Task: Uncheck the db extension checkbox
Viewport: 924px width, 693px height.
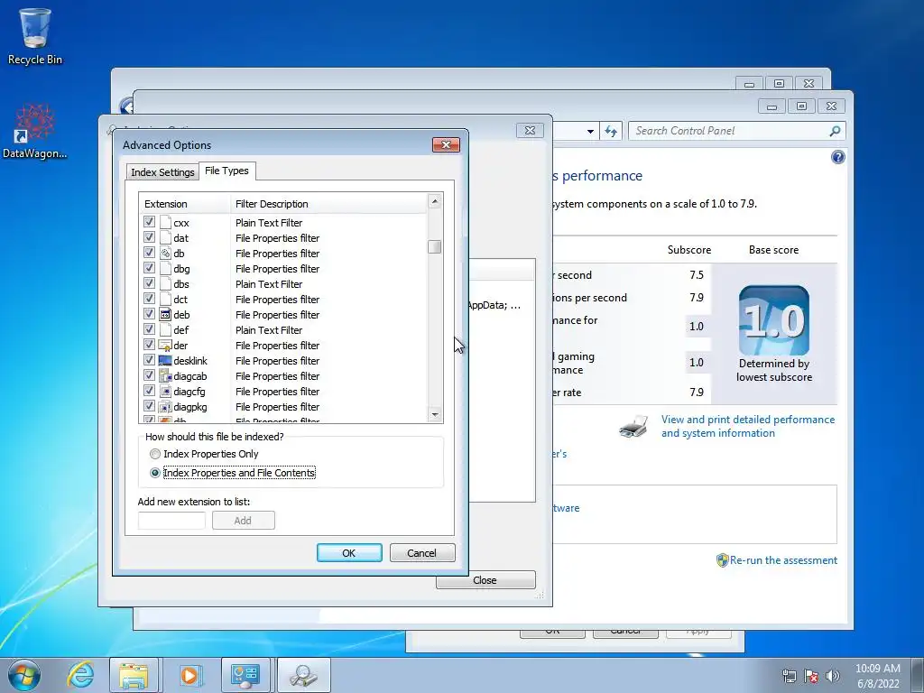Action: (x=149, y=253)
